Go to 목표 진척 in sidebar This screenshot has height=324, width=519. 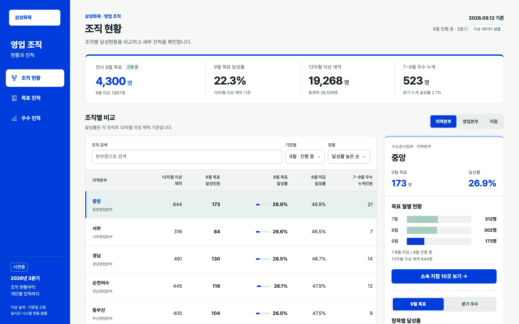[x=35, y=98]
